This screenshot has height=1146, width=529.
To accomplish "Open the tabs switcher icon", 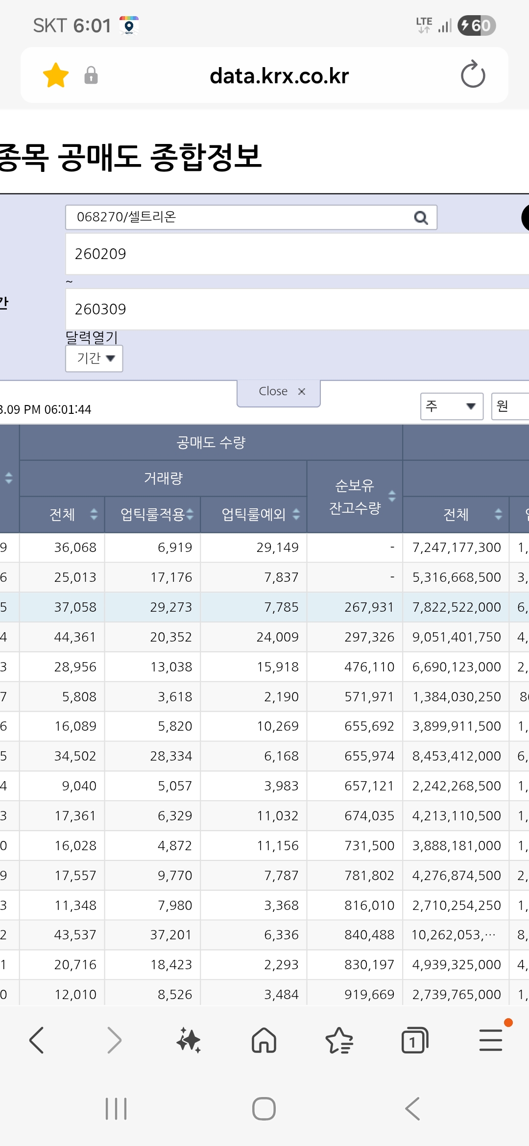I will (415, 1040).
